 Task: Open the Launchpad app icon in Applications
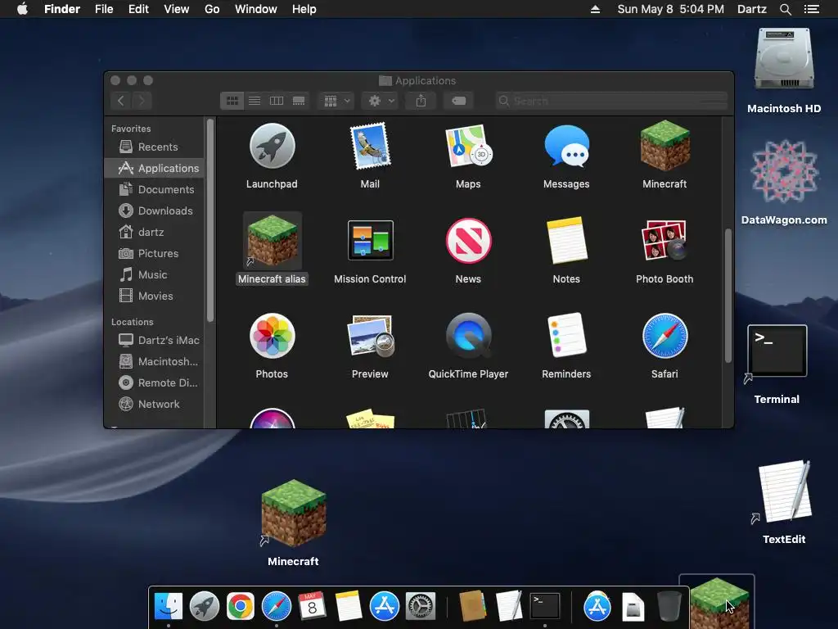coord(272,146)
